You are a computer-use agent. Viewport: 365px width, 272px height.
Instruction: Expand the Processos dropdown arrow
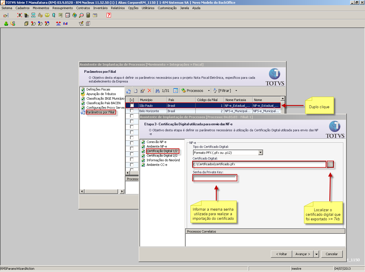tap(209, 91)
